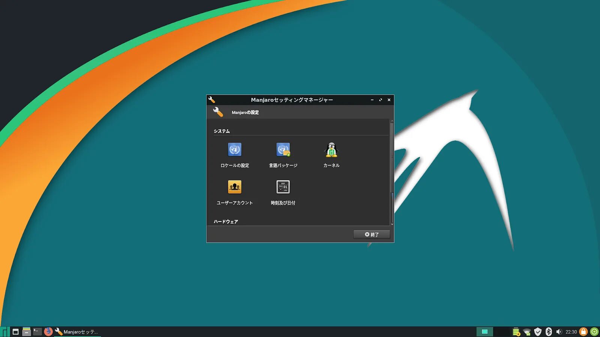Launch Firefox from the taskbar
The width and height of the screenshot is (600, 337).
pyautogui.click(x=48, y=332)
